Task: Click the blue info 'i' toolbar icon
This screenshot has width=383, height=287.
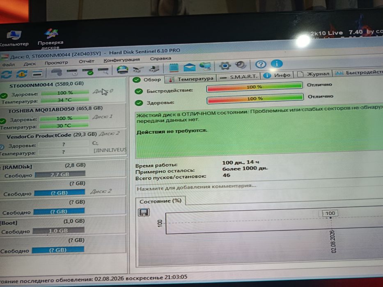Action: [x=277, y=64]
